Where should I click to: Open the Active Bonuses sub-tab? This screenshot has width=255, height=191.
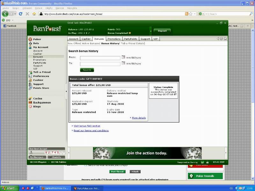coord(91,43)
